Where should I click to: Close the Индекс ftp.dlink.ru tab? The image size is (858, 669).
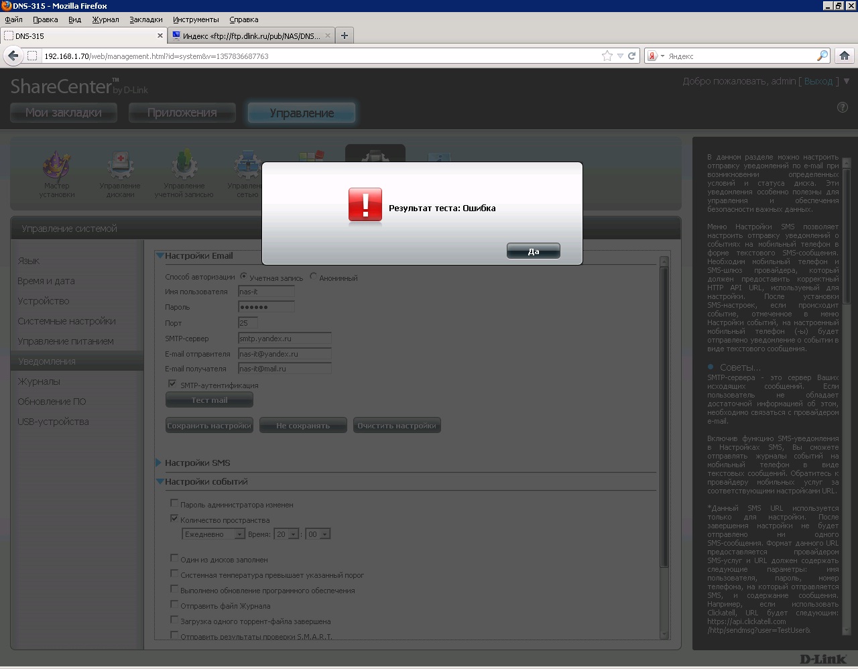pos(327,36)
